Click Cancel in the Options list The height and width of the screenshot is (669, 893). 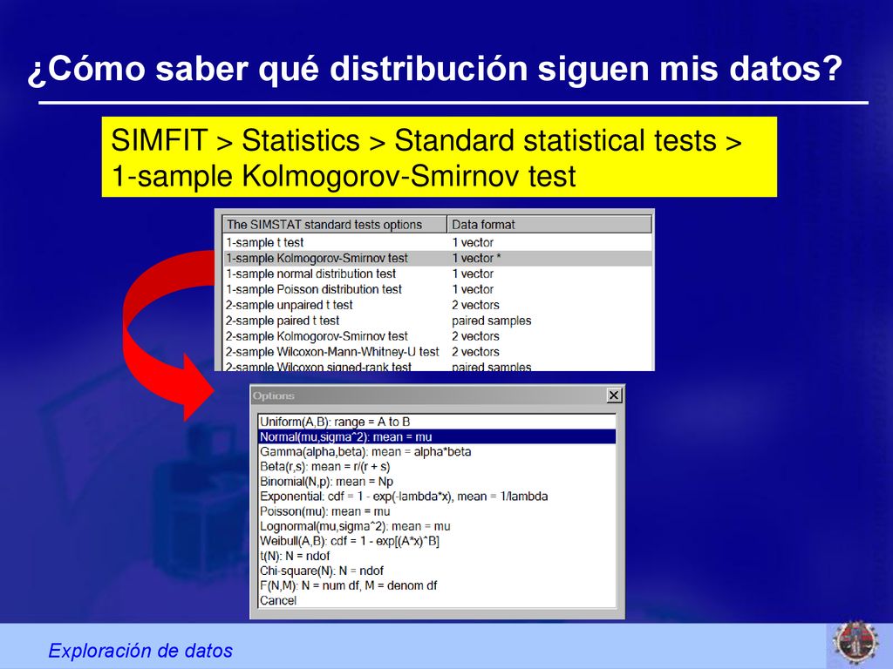[437, 600]
